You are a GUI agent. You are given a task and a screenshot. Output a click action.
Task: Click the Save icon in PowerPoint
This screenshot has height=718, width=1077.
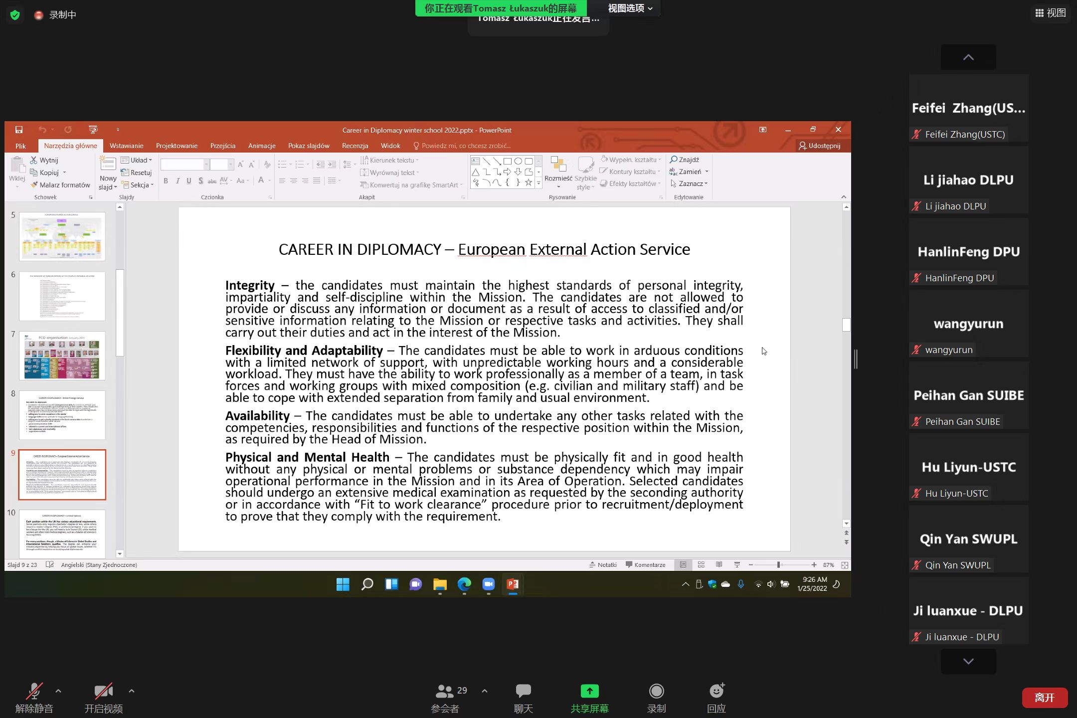click(19, 130)
